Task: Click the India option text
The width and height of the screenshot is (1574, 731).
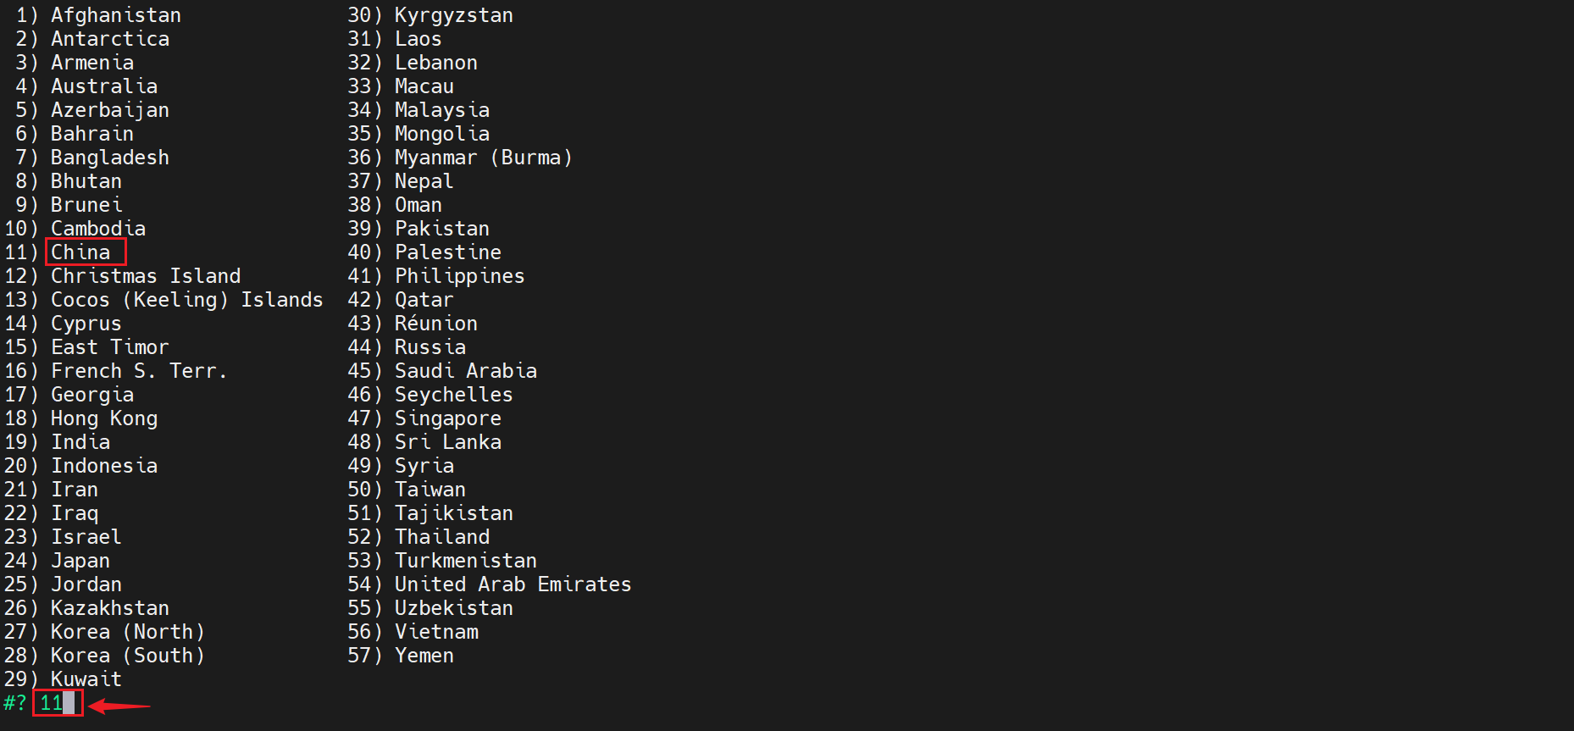Action: point(80,442)
